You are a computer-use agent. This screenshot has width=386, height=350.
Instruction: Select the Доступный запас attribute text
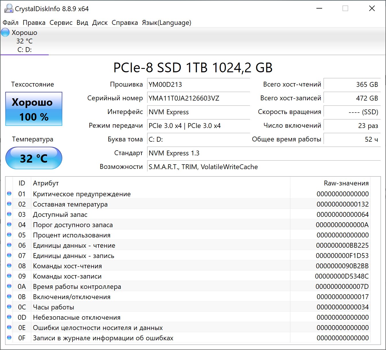coord(60,215)
